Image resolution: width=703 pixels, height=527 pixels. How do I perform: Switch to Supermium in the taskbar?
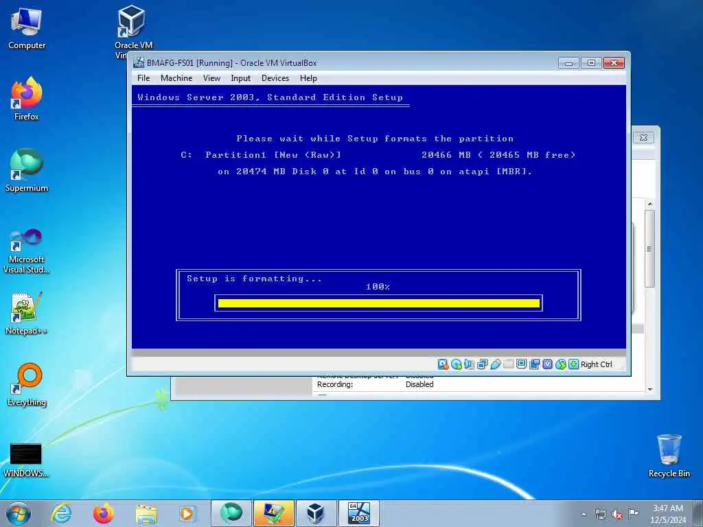[x=231, y=513]
